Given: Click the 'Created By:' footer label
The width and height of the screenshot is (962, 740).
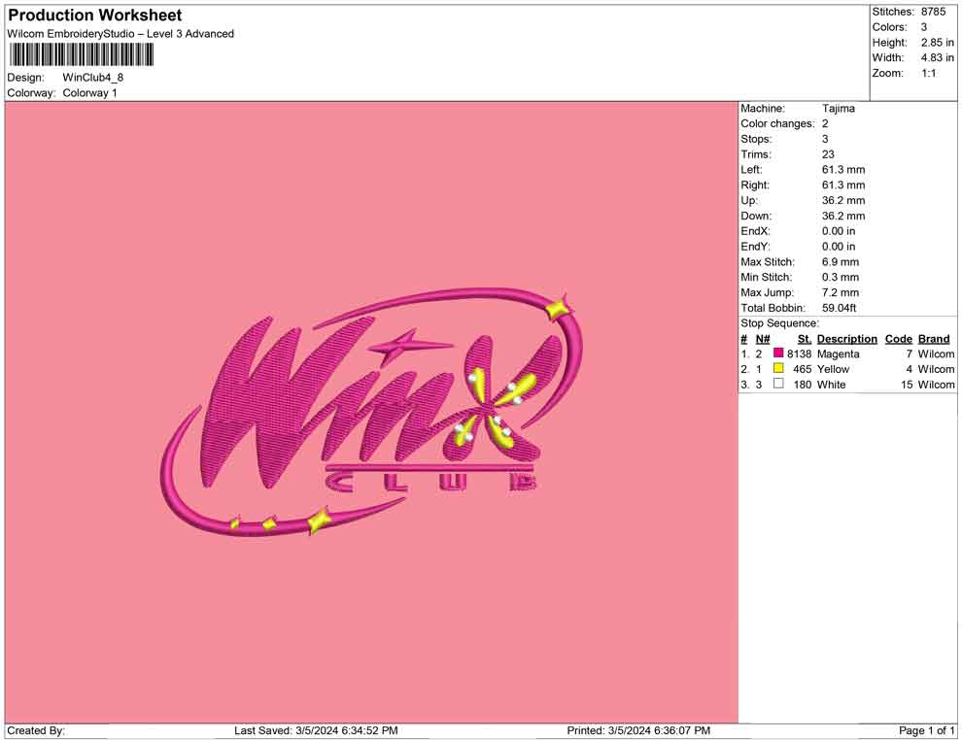Looking at the screenshot, I should (36, 730).
